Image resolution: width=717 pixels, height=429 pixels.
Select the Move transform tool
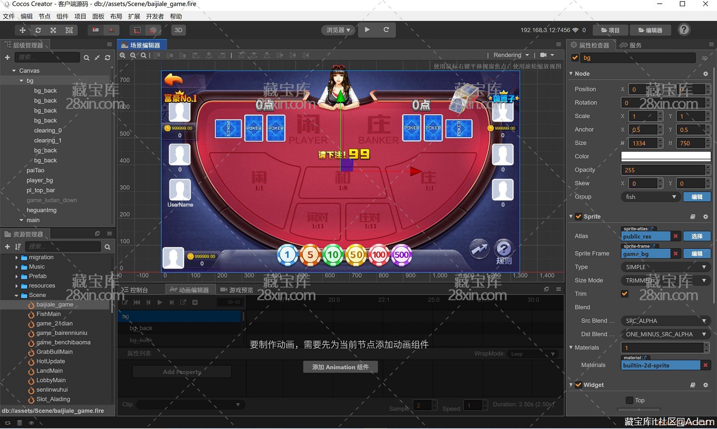[x=22, y=30]
